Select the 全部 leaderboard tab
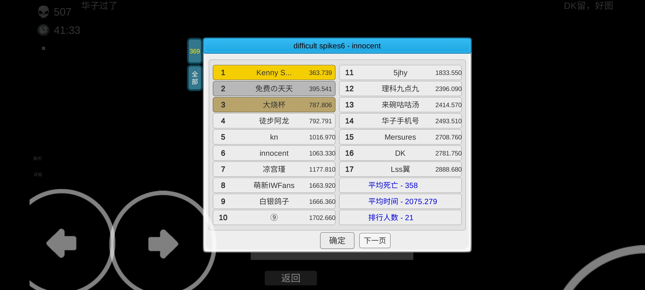 pos(195,78)
